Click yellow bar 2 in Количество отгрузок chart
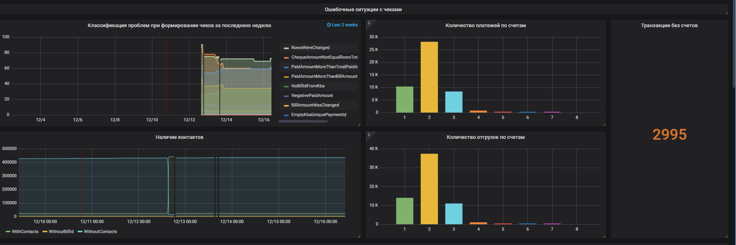The image size is (736, 245). pos(429,189)
